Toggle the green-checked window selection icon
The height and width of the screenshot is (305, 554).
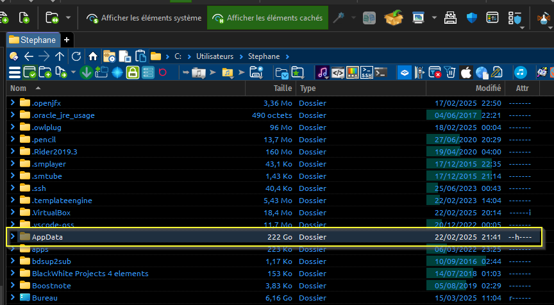pos(30,72)
